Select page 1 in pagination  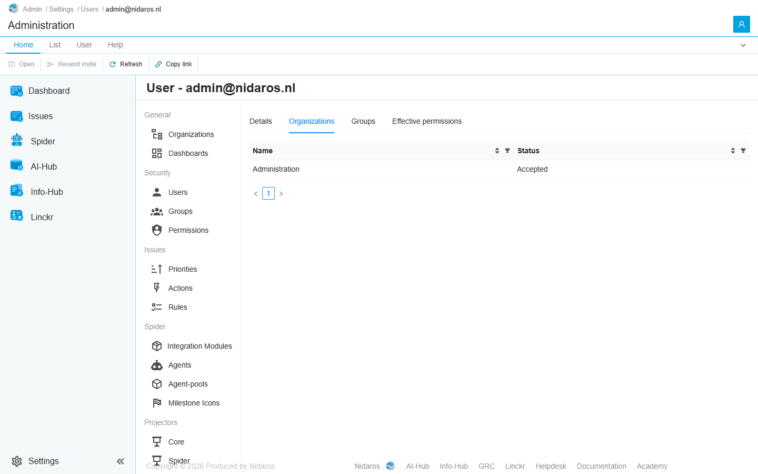pos(268,193)
